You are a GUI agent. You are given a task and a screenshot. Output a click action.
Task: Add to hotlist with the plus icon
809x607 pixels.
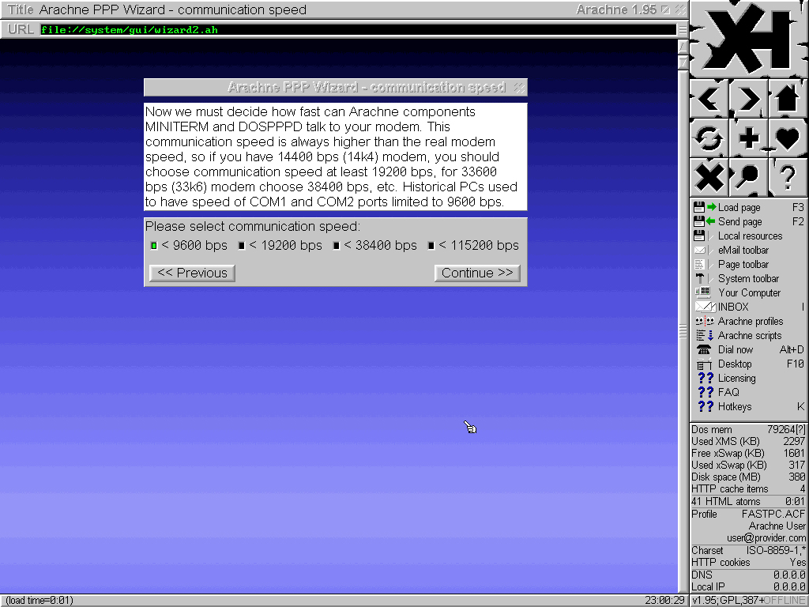tap(749, 138)
